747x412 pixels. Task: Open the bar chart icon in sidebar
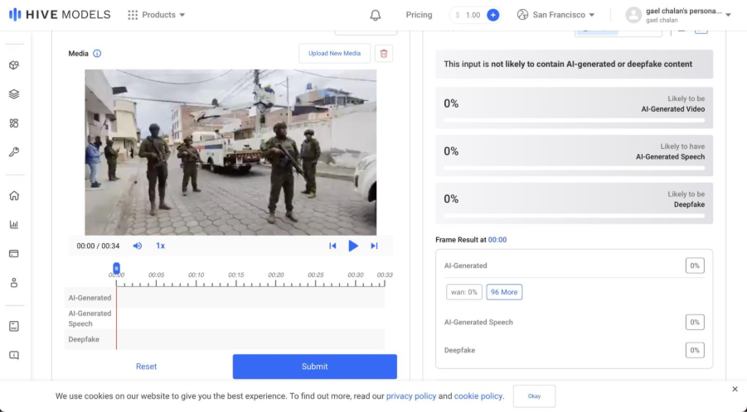point(14,224)
